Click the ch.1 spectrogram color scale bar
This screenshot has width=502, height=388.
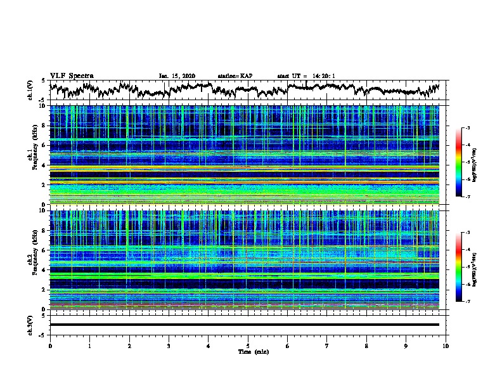(x=458, y=162)
